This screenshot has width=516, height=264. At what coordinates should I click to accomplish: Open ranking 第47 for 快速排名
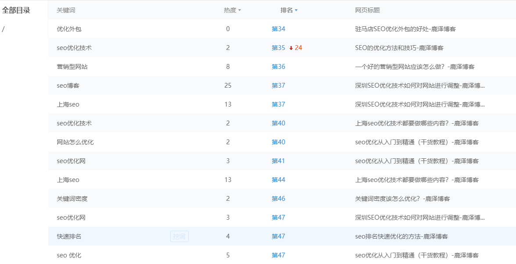(278, 236)
